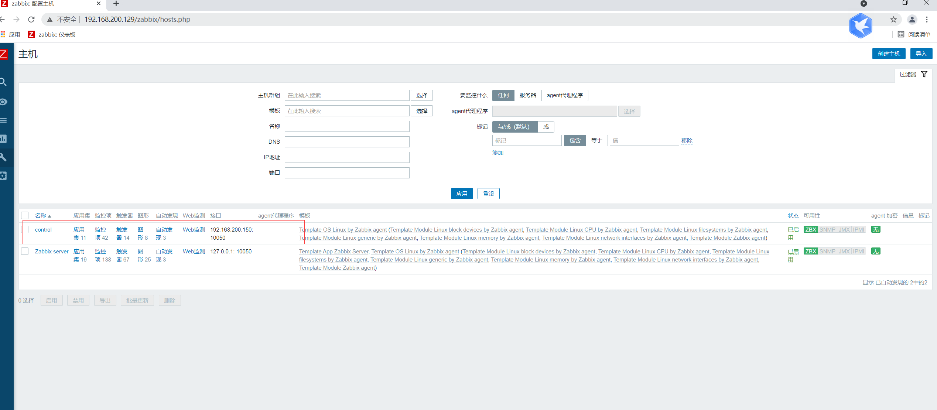Select the agent代理程序 monitoring option

tap(564, 95)
